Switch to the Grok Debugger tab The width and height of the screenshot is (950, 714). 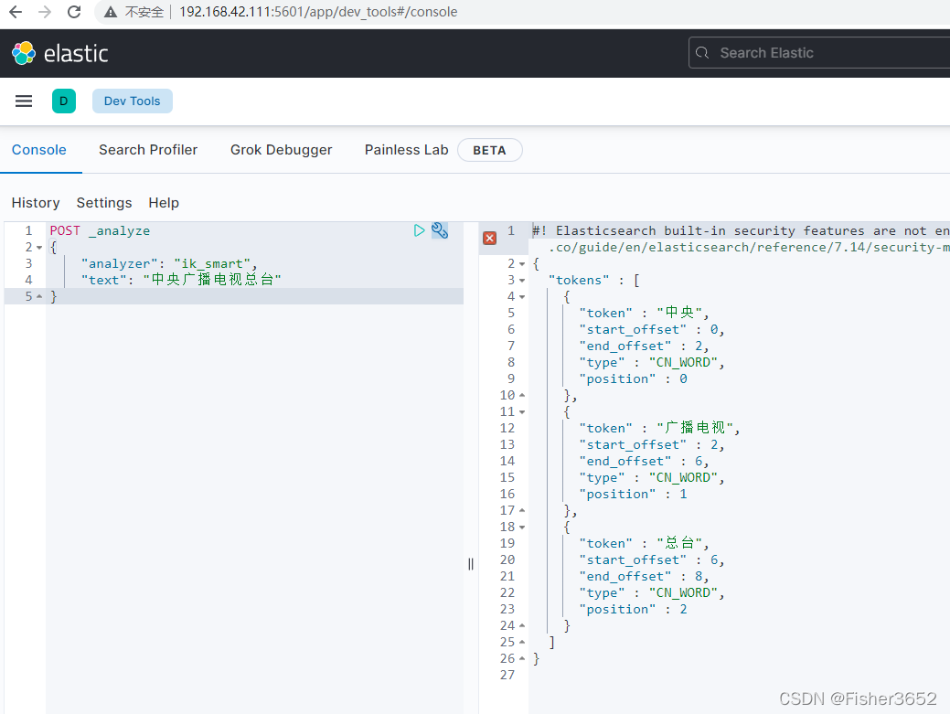tap(281, 150)
